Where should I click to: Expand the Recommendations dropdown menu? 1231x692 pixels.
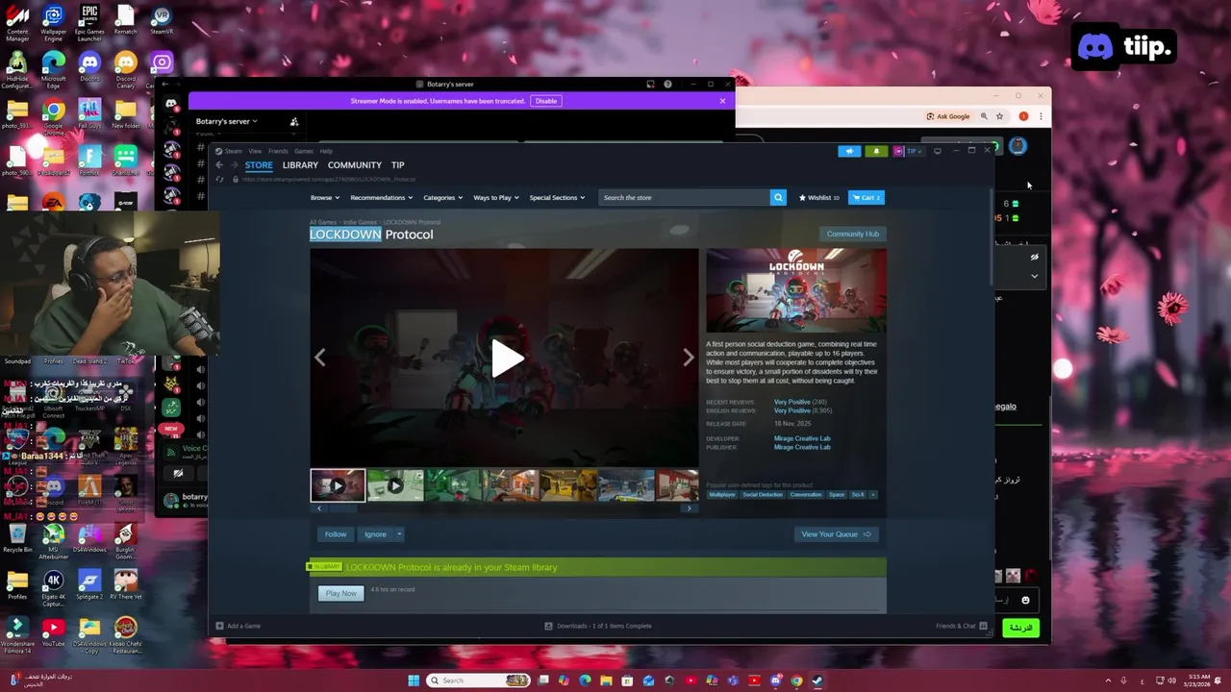381,197
